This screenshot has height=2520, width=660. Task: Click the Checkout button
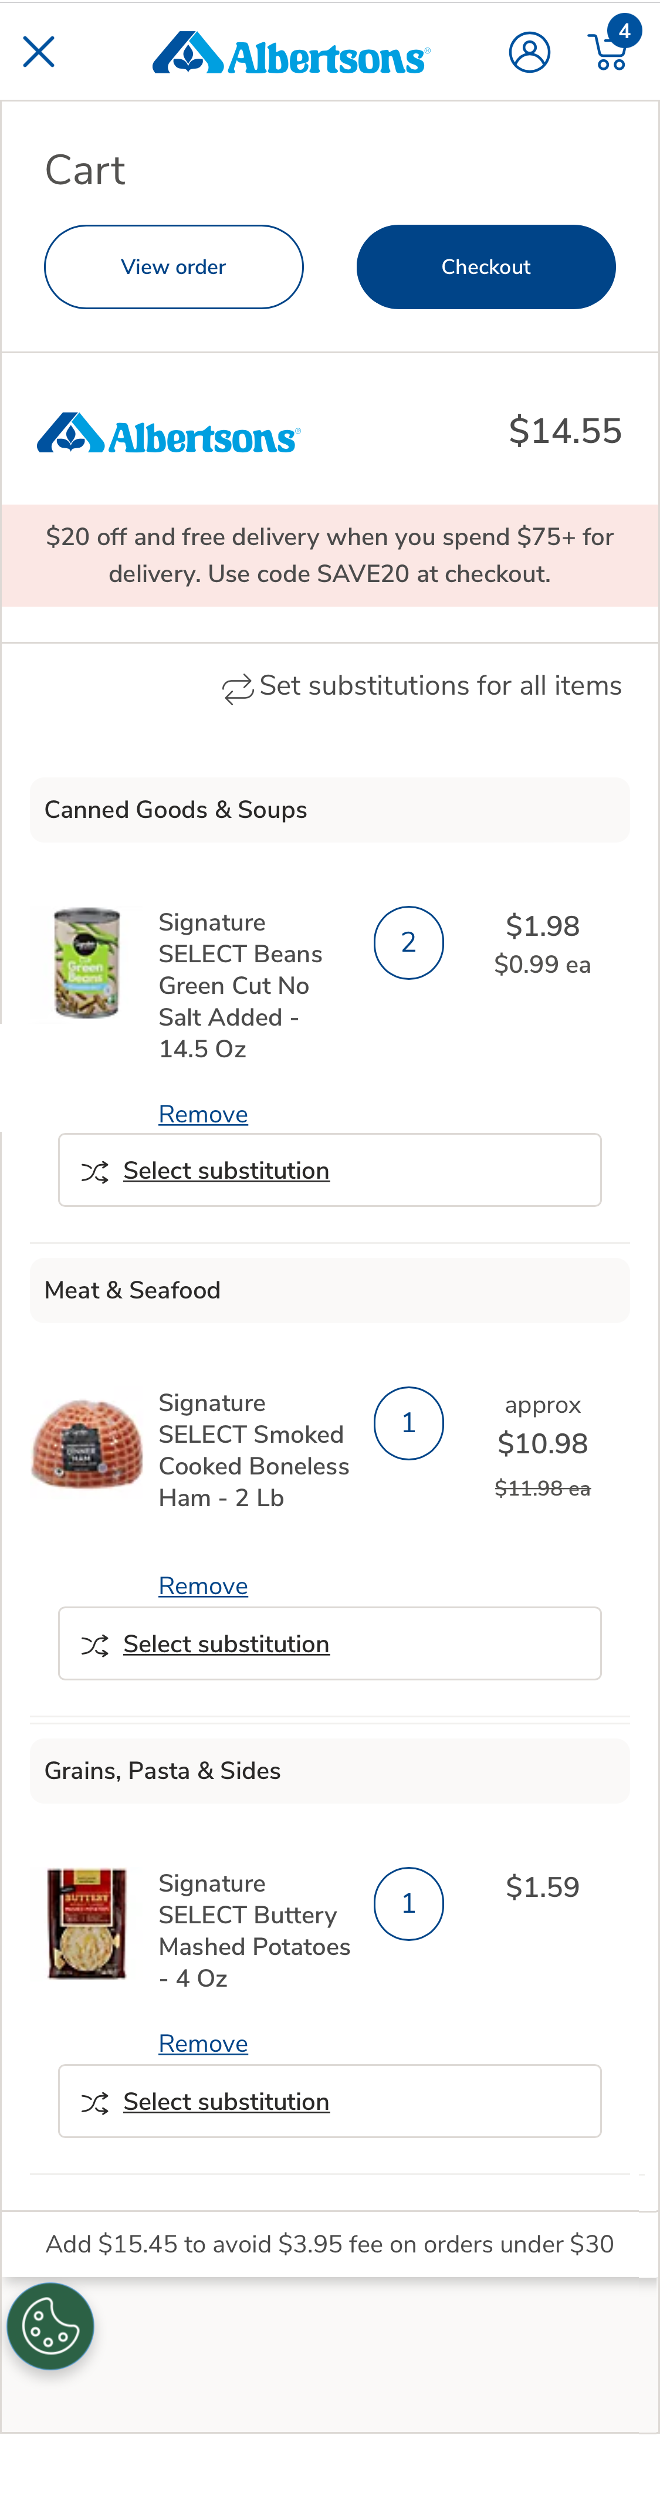point(486,266)
